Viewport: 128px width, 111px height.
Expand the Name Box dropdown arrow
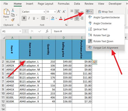tap(20, 31)
